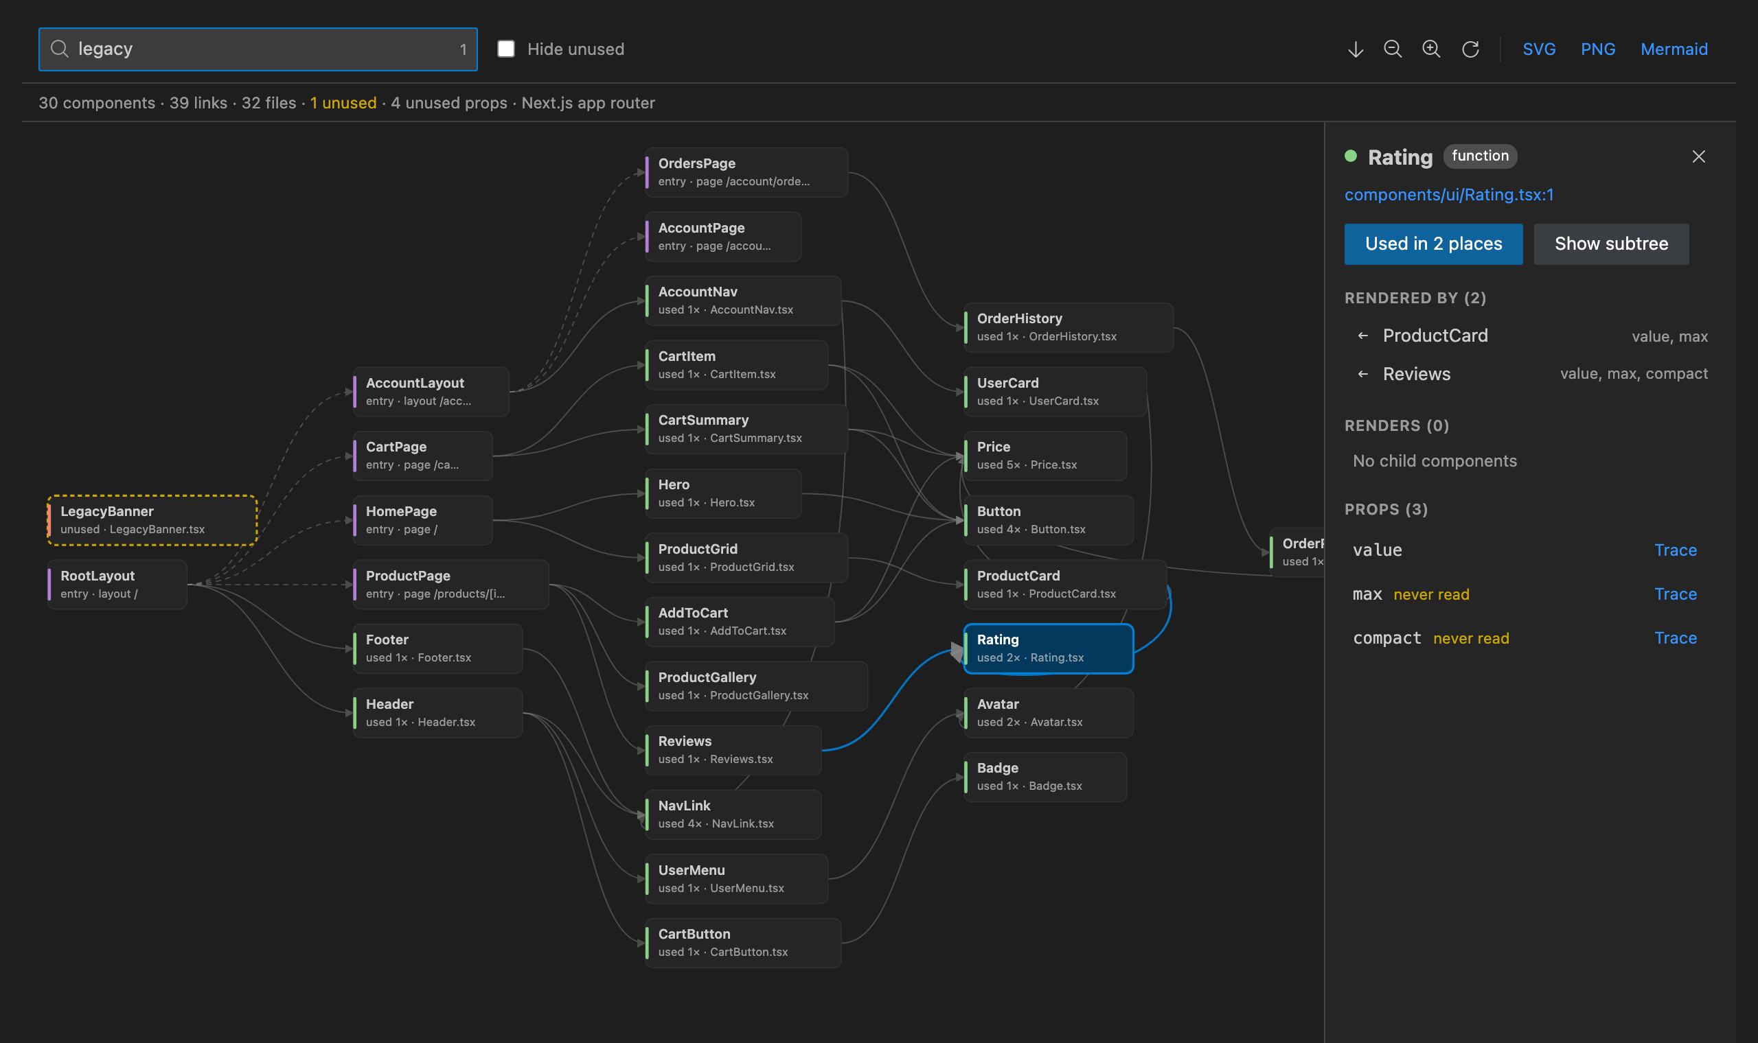This screenshot has width=1758, height=1043.
Task: Zoom out the component graph
Action: (1393, 49)
